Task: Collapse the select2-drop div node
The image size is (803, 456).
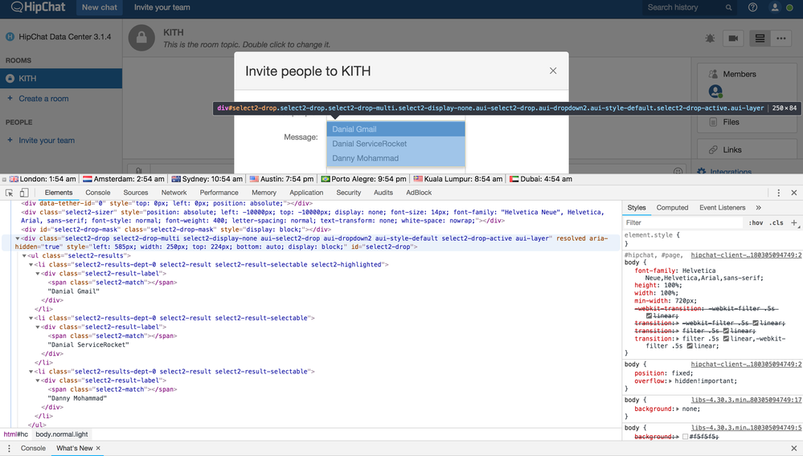Action: (x=18, y=238)
